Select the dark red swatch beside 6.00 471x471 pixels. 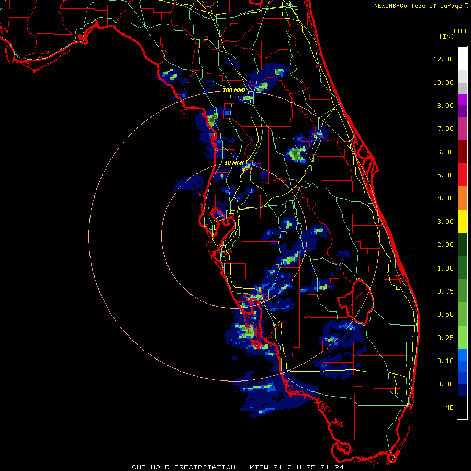pyautogui.click(x=462, y=152)
